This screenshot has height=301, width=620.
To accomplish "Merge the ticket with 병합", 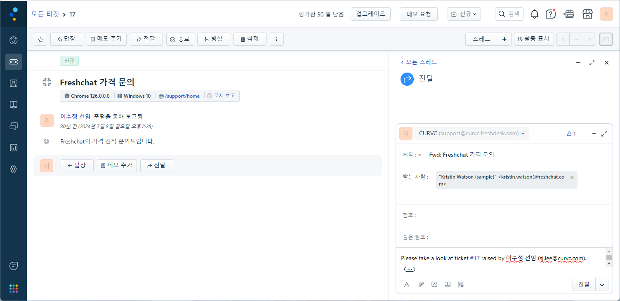I will coord(213,39).
